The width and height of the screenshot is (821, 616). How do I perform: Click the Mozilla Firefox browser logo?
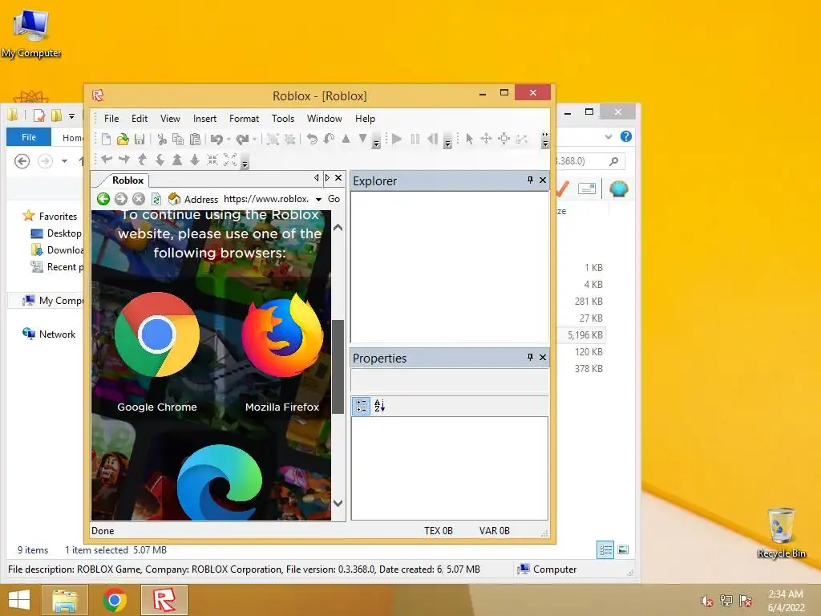pyautogui.click(x=282, y=335)
